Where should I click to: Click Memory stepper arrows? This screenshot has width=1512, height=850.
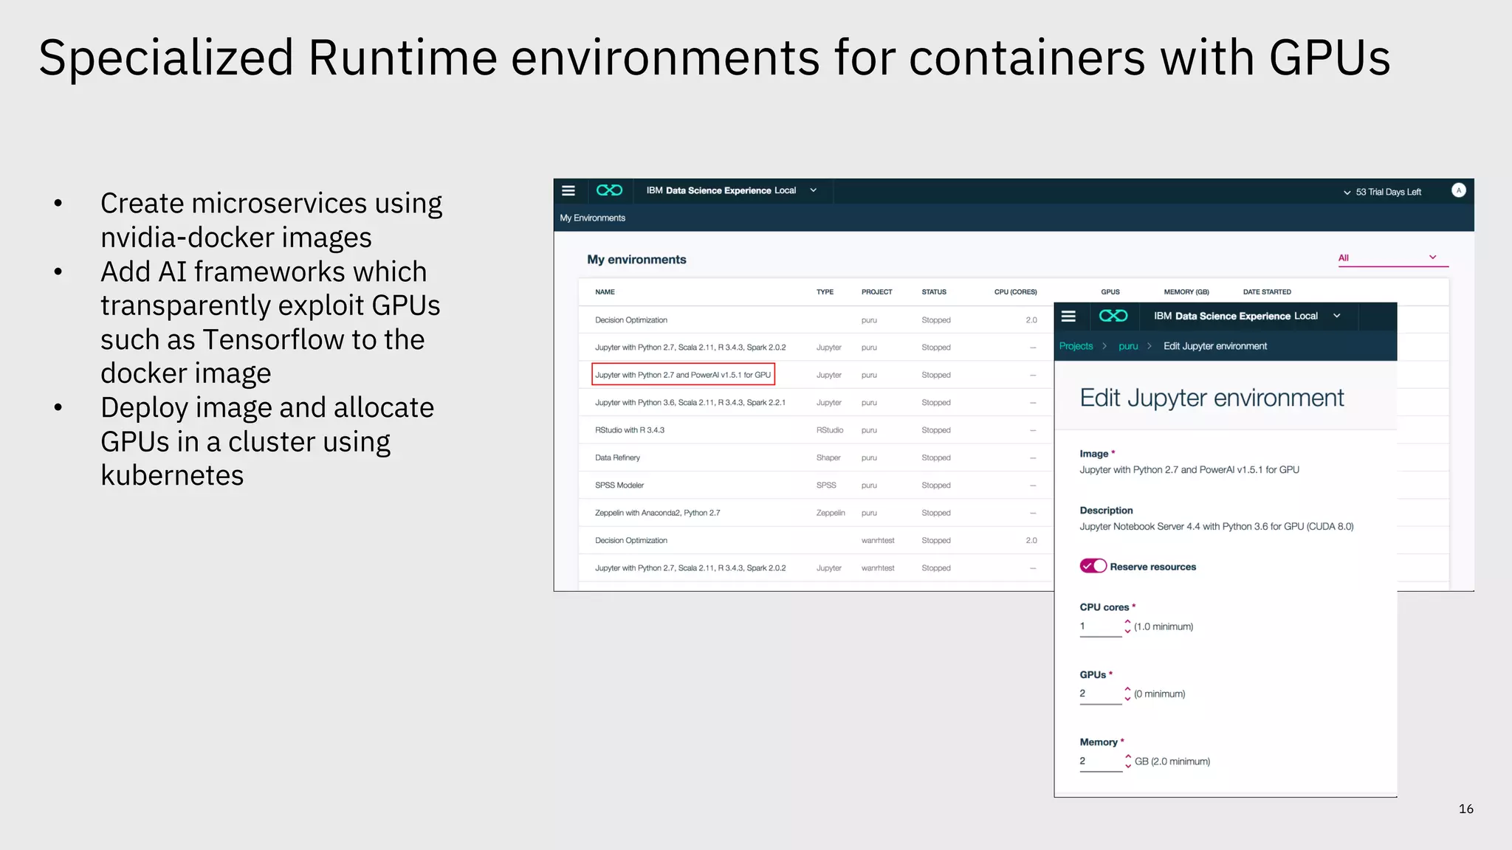tap(1127, 761)
